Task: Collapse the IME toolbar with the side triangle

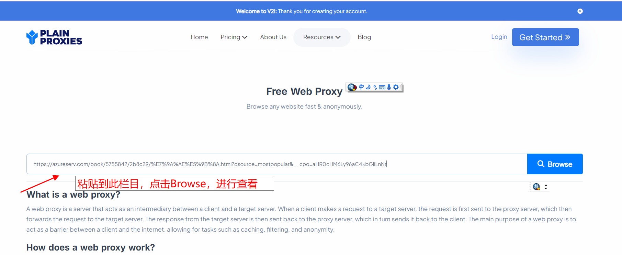Action: 401,87
